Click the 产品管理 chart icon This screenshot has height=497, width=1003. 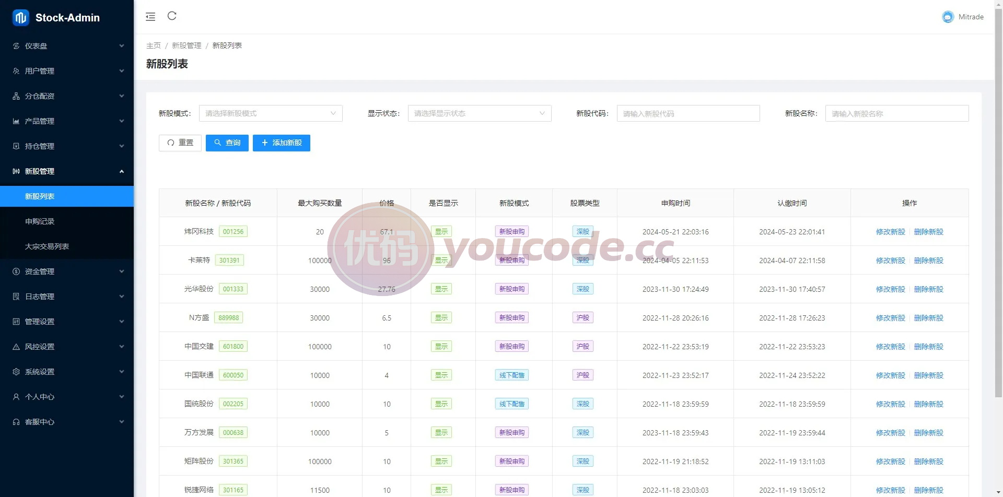(16, 121)
